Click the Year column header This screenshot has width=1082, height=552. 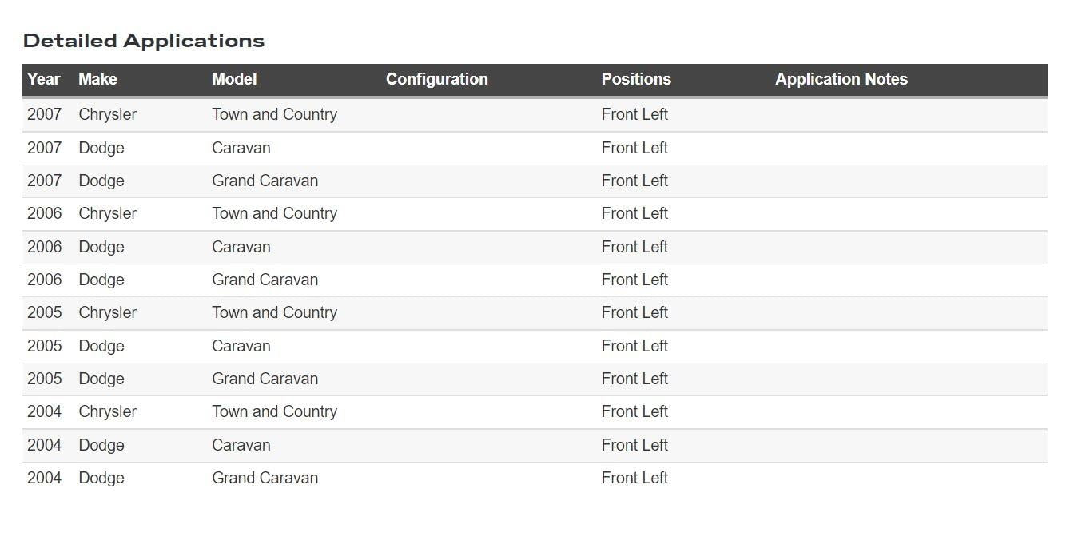coord(44,79)
